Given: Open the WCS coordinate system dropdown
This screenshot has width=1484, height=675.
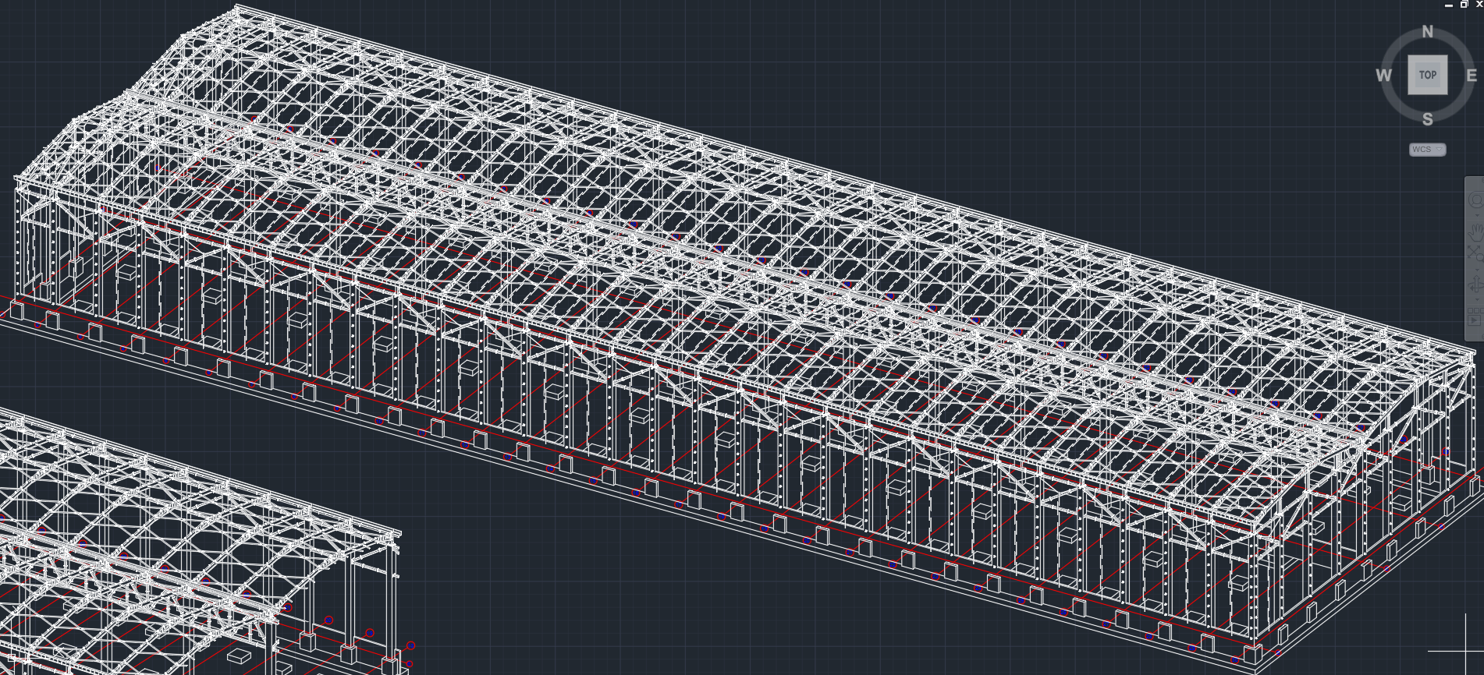Looking at the screenshot, I should tap(1427, 149).
